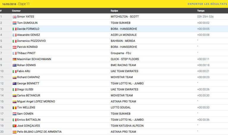Select rider name Carlos BETANCUR
Image resolution: width=228 pixels, height=135 pixels.
[x=28, y=95]
